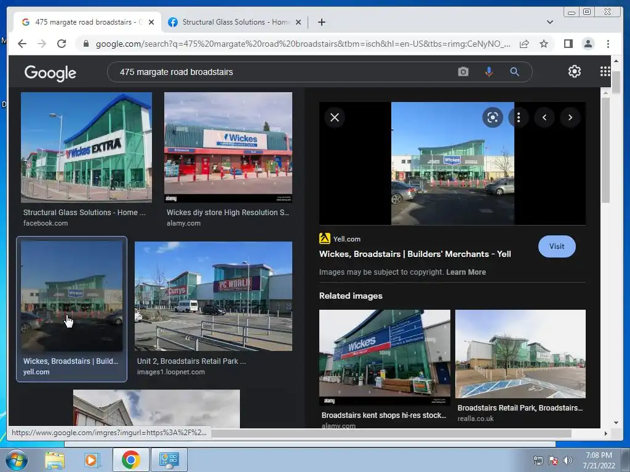Open Google quick settings gear
The height and width of the screenshot is (472, 630).
574,71
